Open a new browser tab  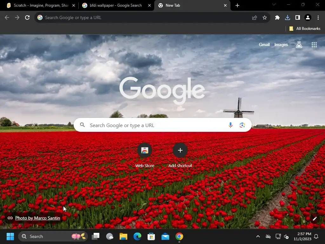click(x=237, y=5)
